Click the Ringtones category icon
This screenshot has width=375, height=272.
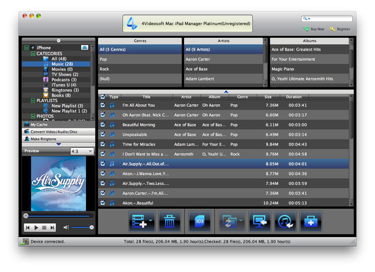tap(45, 90)
